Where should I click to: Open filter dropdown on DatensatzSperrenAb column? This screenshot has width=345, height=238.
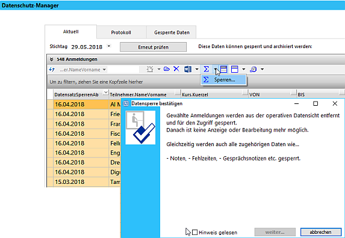tap(105, 93)
